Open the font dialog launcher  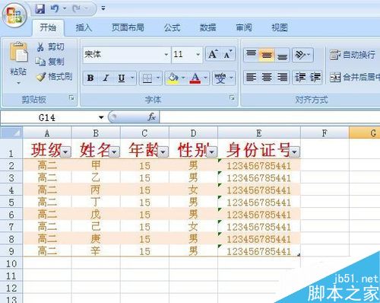tap(232, 97)
